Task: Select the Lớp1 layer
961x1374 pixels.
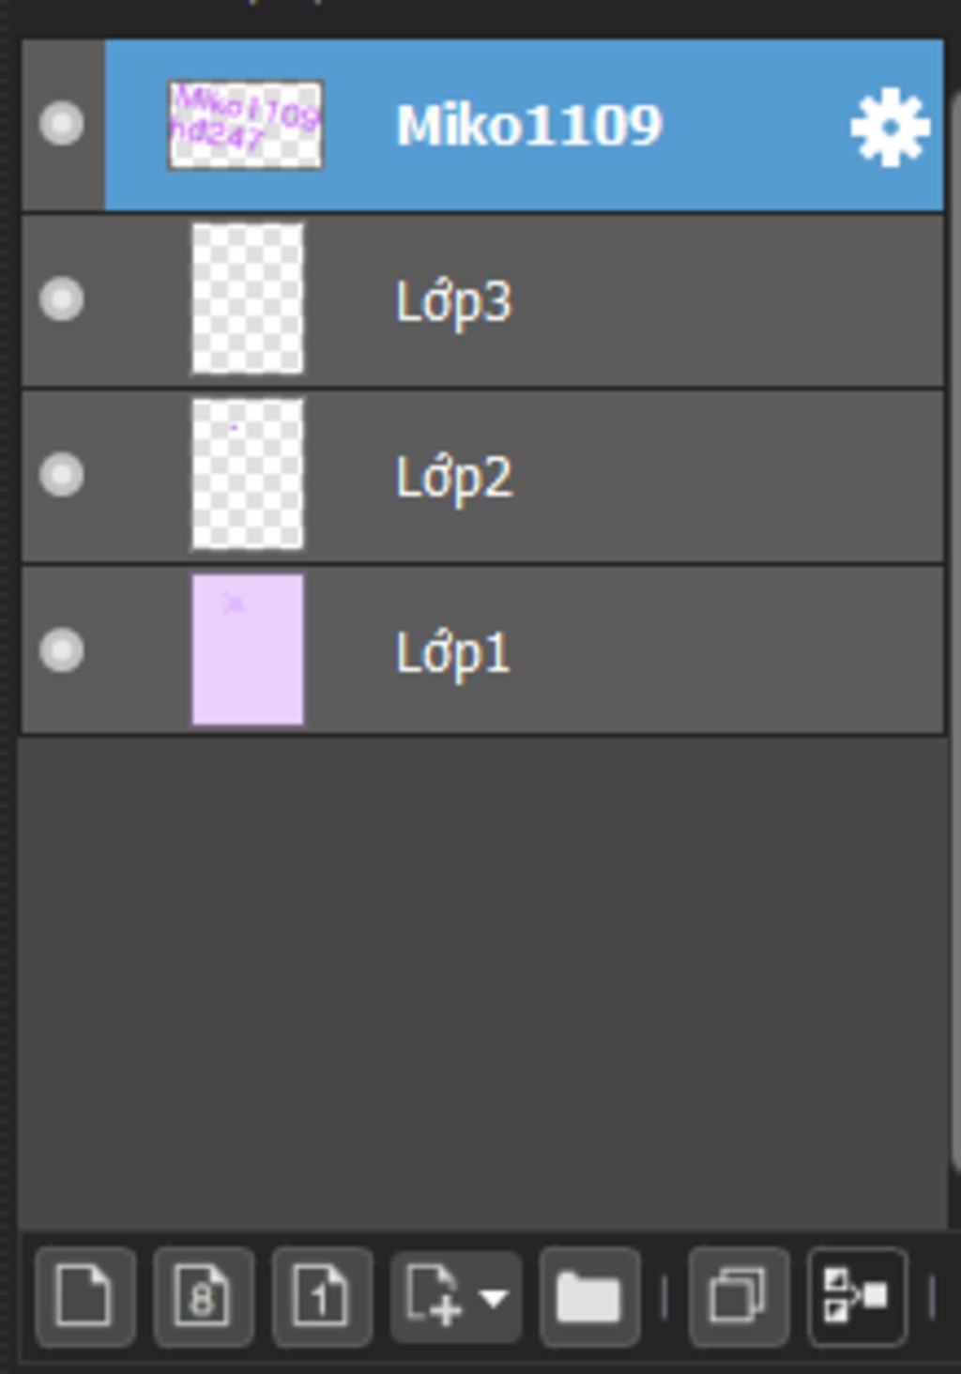Action: [x=482, y=650]
